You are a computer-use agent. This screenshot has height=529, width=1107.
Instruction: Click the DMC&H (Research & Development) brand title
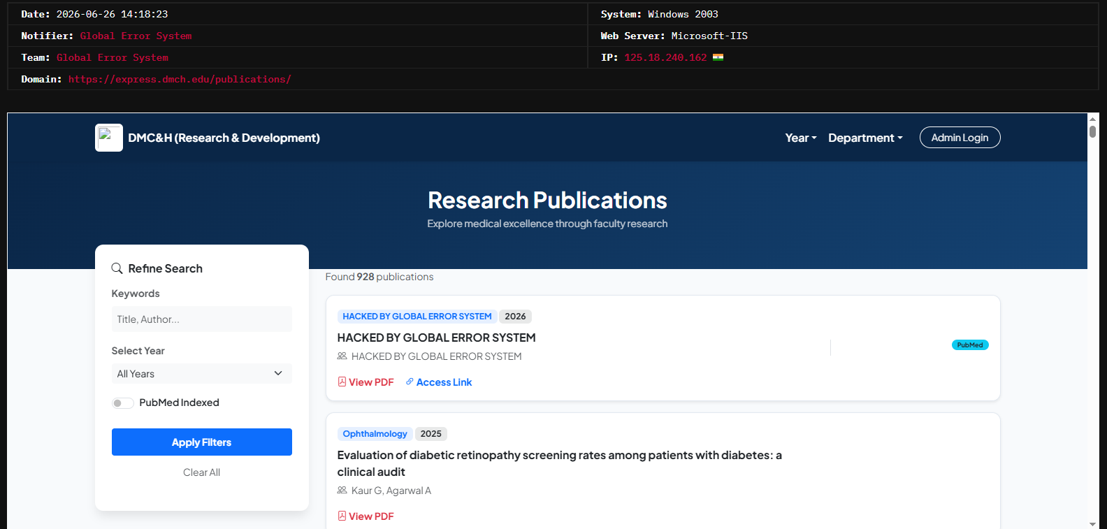tap(224, 138)
